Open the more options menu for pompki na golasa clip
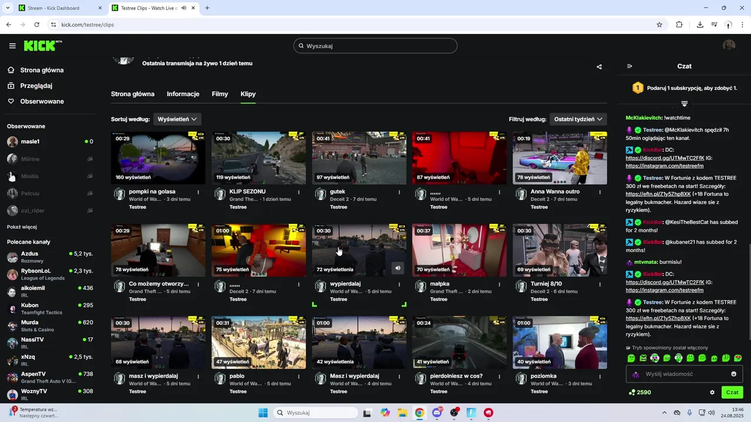This screenshot has height=422, width=751. [198, 192]
